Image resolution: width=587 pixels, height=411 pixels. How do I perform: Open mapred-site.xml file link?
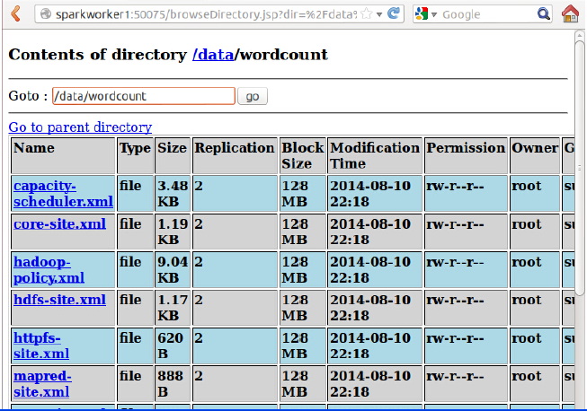[x=42, y=384]
